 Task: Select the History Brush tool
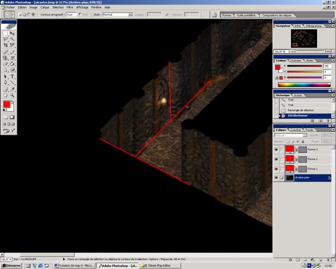coord(12,58)
